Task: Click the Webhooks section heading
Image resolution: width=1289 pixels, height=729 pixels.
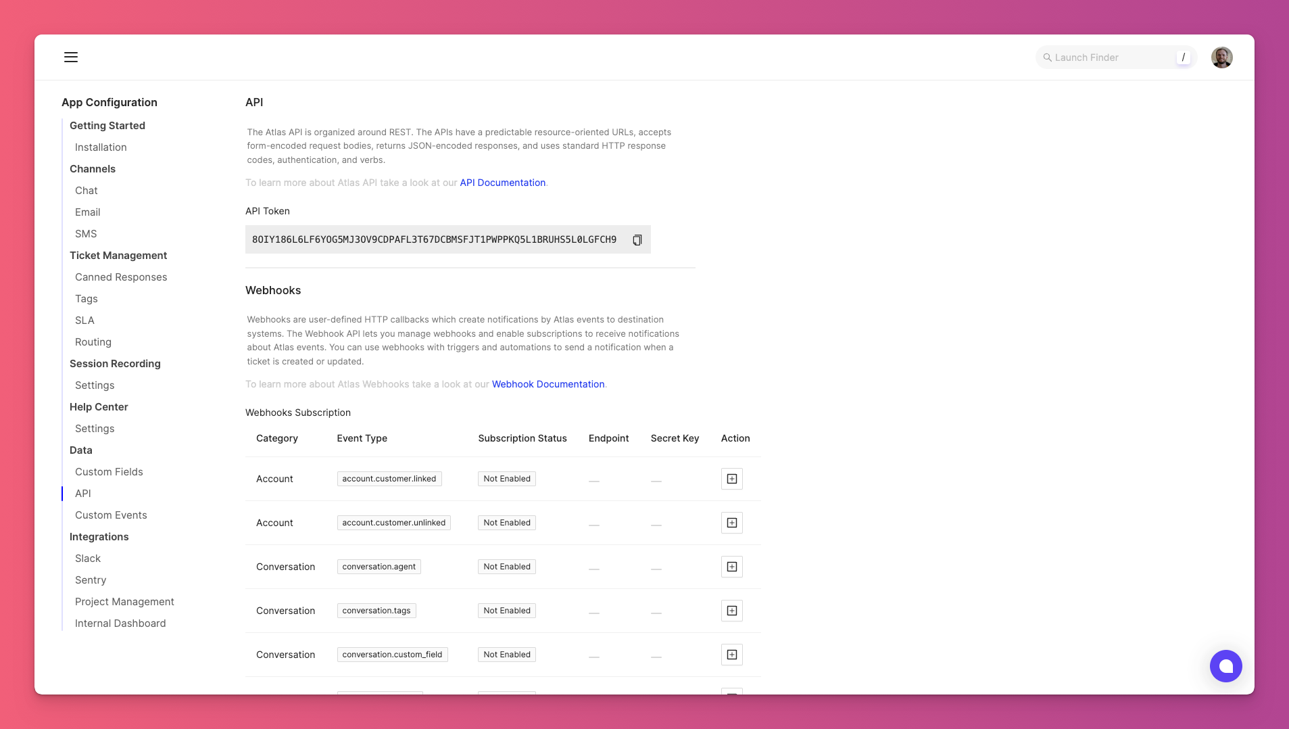Action: click(273, 290)
